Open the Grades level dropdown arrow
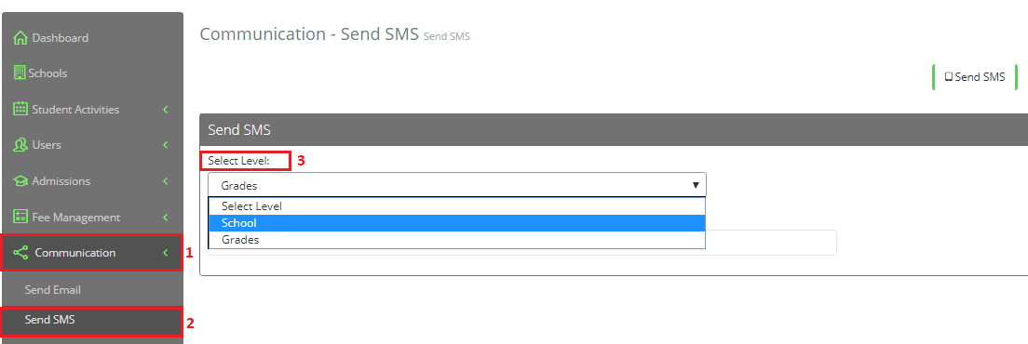Viewport: 1028px width, 344px height. [x=696, y=186]
